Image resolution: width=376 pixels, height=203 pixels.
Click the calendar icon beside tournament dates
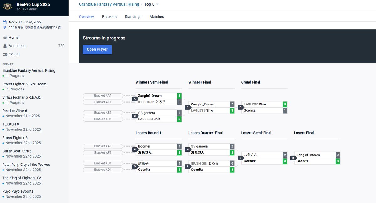4,22
